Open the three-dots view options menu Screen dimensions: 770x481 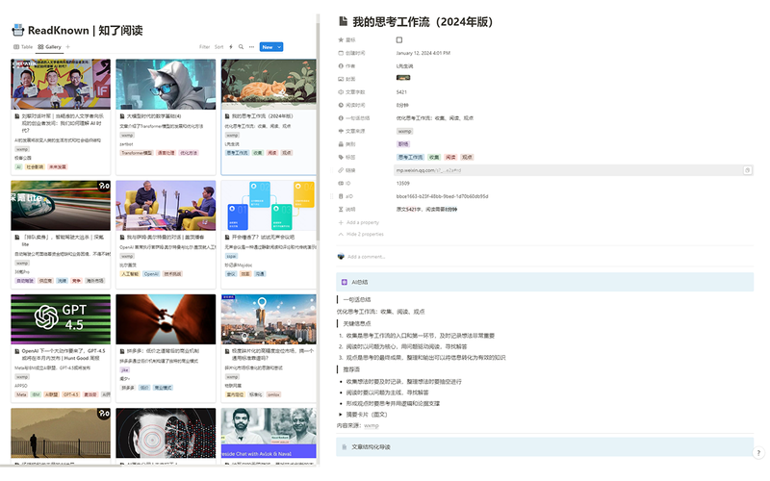(x=251, y=47)
